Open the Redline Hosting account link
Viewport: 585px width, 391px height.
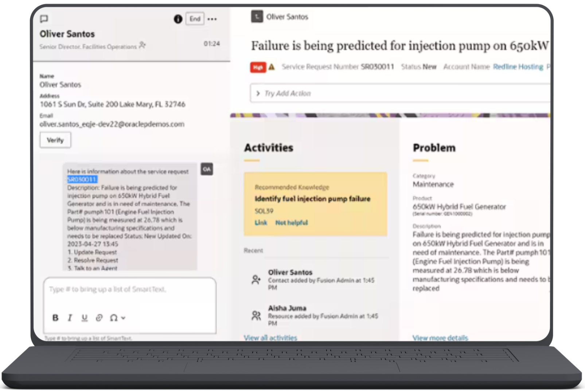coord(518,67)
